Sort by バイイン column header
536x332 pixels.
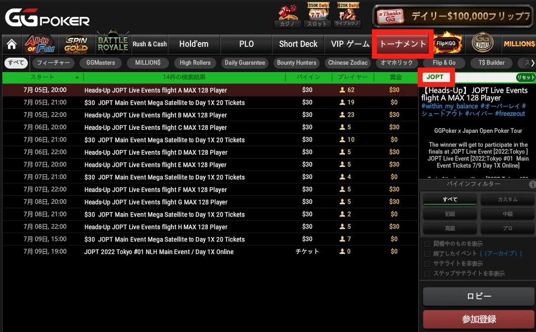click(x=308, y=77)
